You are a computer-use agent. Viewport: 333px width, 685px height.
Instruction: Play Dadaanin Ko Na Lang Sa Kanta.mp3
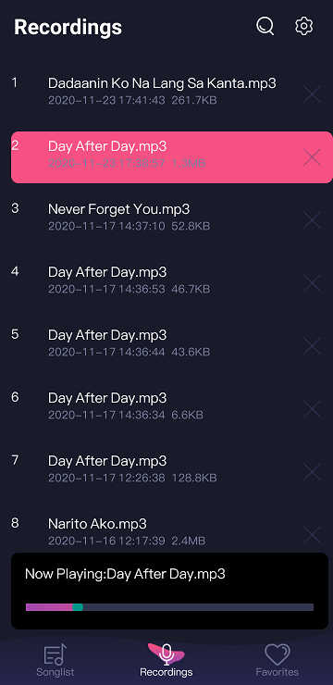point(162,83)
